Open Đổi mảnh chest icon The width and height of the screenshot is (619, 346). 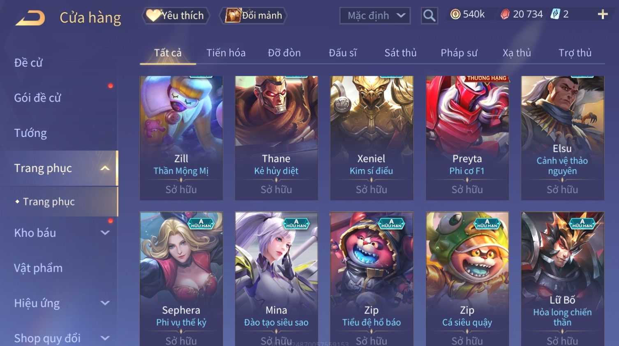pos(253,16)
